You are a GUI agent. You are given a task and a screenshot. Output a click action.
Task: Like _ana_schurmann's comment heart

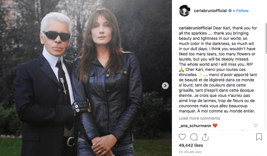256,125
